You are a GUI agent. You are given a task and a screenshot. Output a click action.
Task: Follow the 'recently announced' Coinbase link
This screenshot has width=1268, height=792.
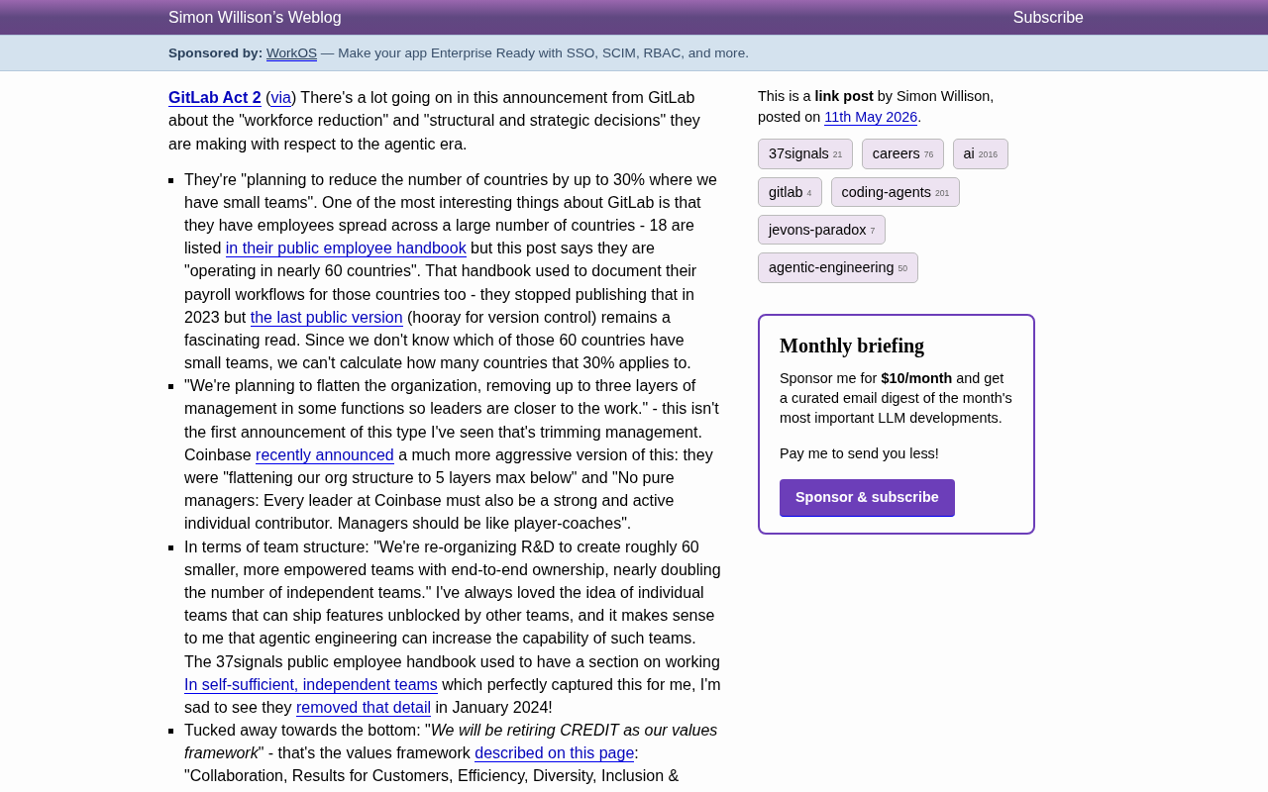pyautogui.click(x=325, y=455)
